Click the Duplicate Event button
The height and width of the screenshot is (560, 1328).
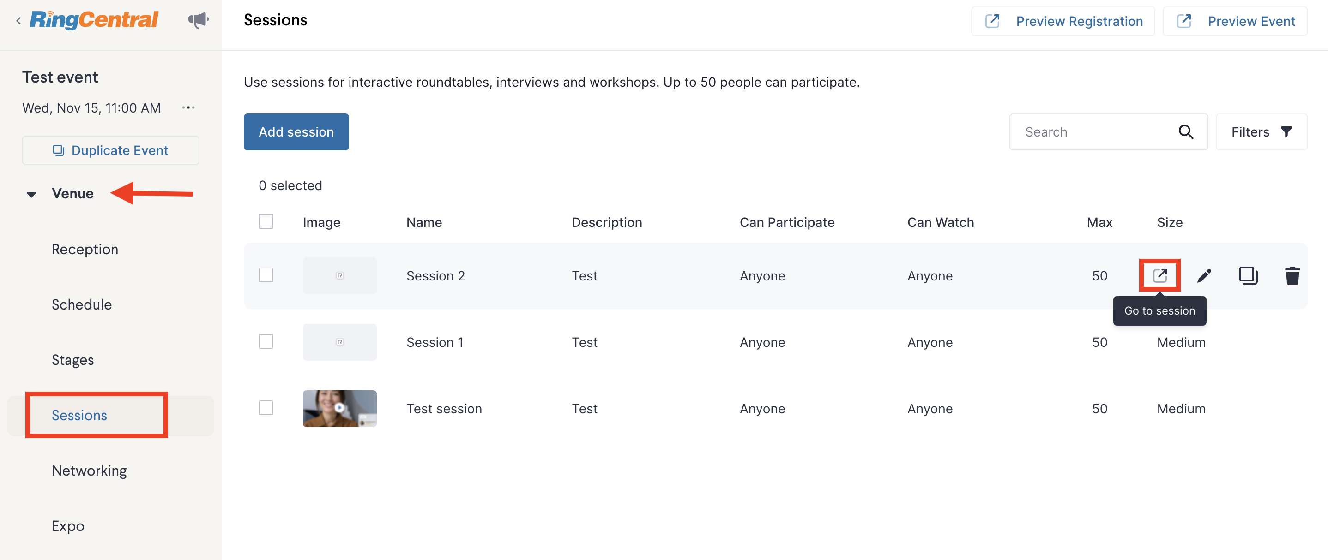[110, 150]
